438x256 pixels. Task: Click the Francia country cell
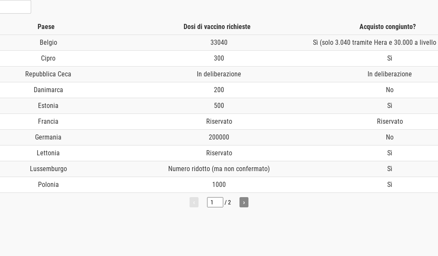[48, 122]
